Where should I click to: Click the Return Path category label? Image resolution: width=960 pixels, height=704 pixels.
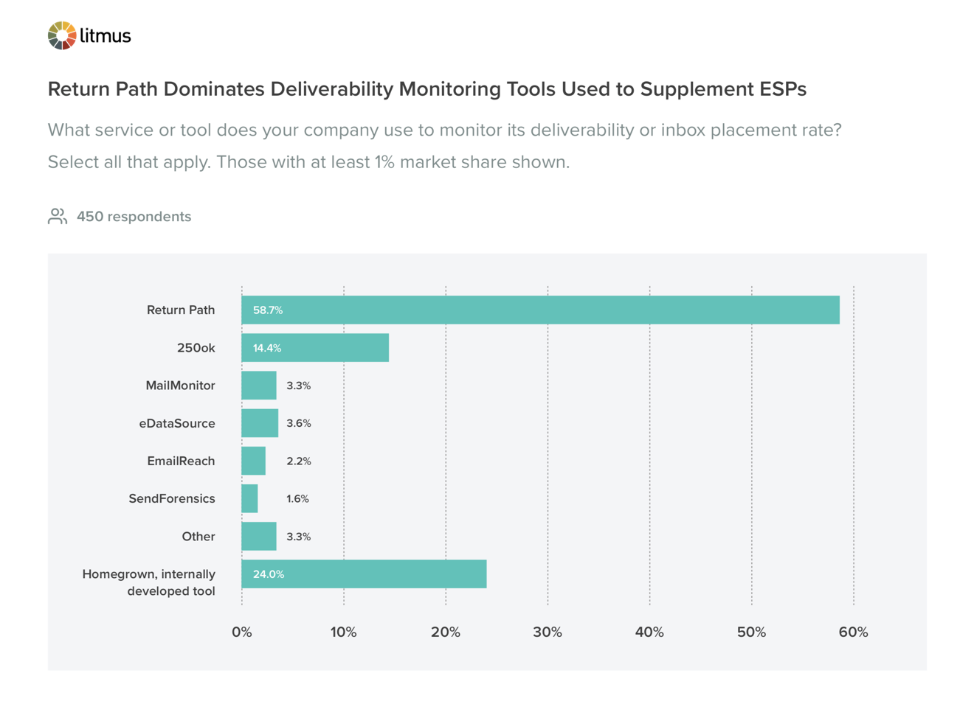pos(181,310)
